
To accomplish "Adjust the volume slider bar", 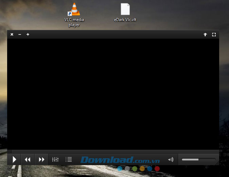I will click(198, 159).
